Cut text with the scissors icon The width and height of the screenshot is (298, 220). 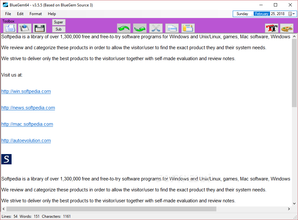(x=156, y=28)
